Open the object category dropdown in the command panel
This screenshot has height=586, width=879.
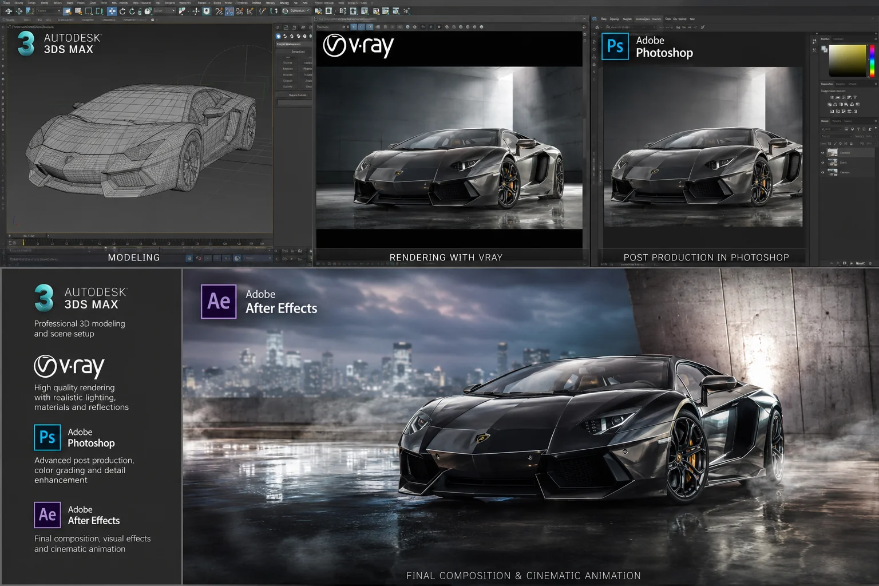point(294,44)
